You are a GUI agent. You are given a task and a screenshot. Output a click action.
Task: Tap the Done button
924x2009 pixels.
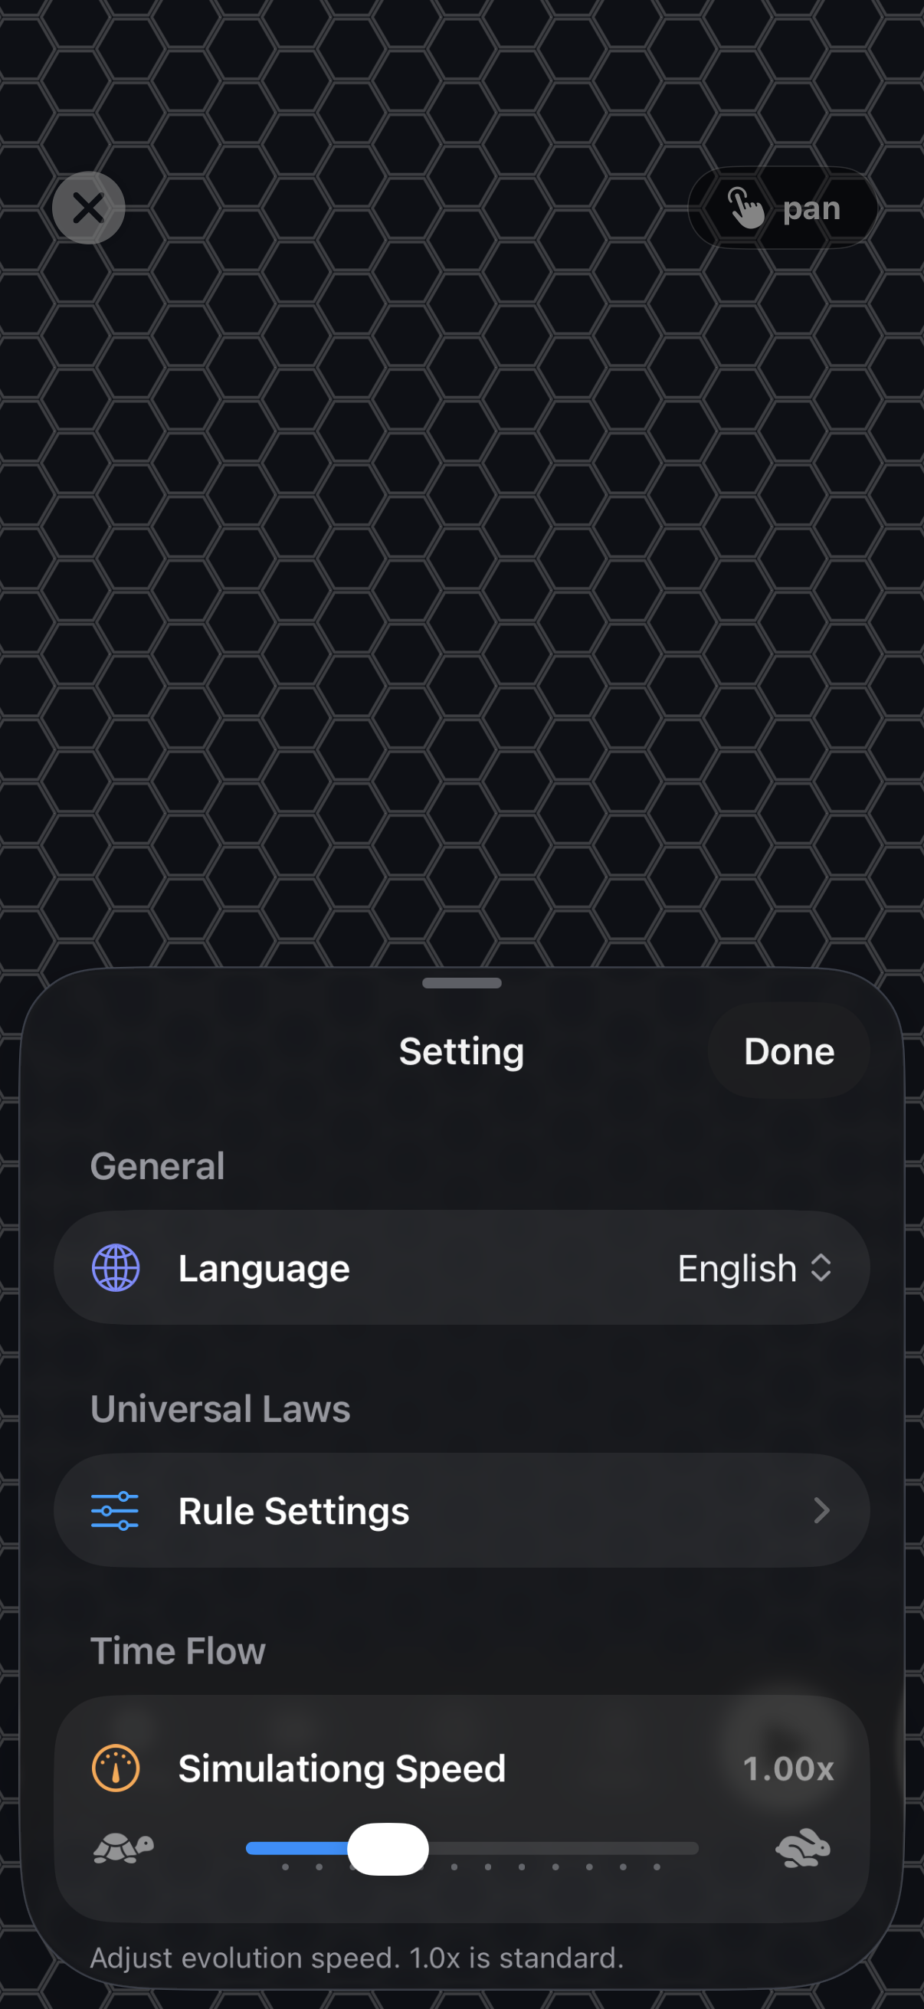point(788,1050)
